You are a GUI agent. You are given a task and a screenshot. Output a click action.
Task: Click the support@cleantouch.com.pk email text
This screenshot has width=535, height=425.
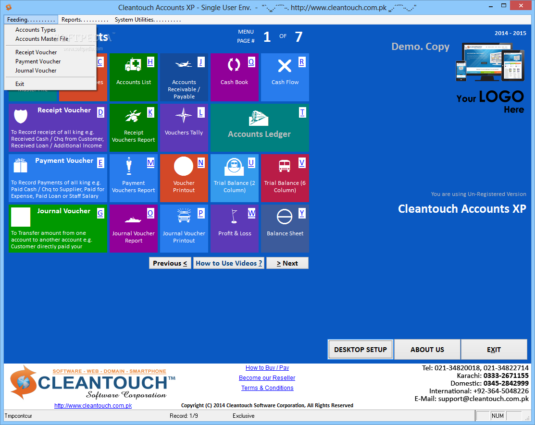(484, 399)
